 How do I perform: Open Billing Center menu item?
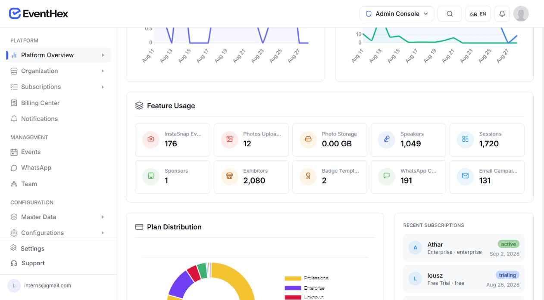59,103
